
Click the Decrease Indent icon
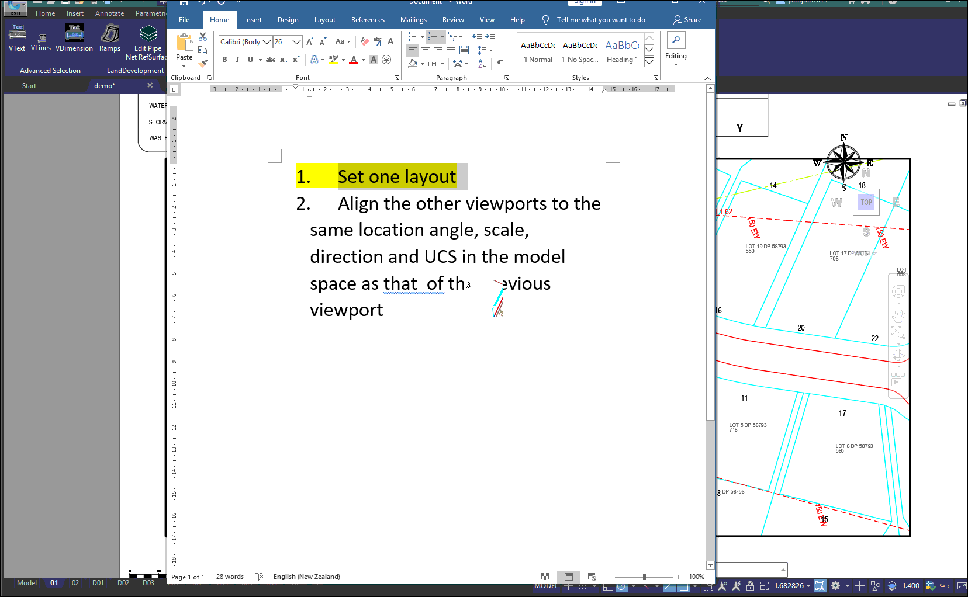[477, 36]
